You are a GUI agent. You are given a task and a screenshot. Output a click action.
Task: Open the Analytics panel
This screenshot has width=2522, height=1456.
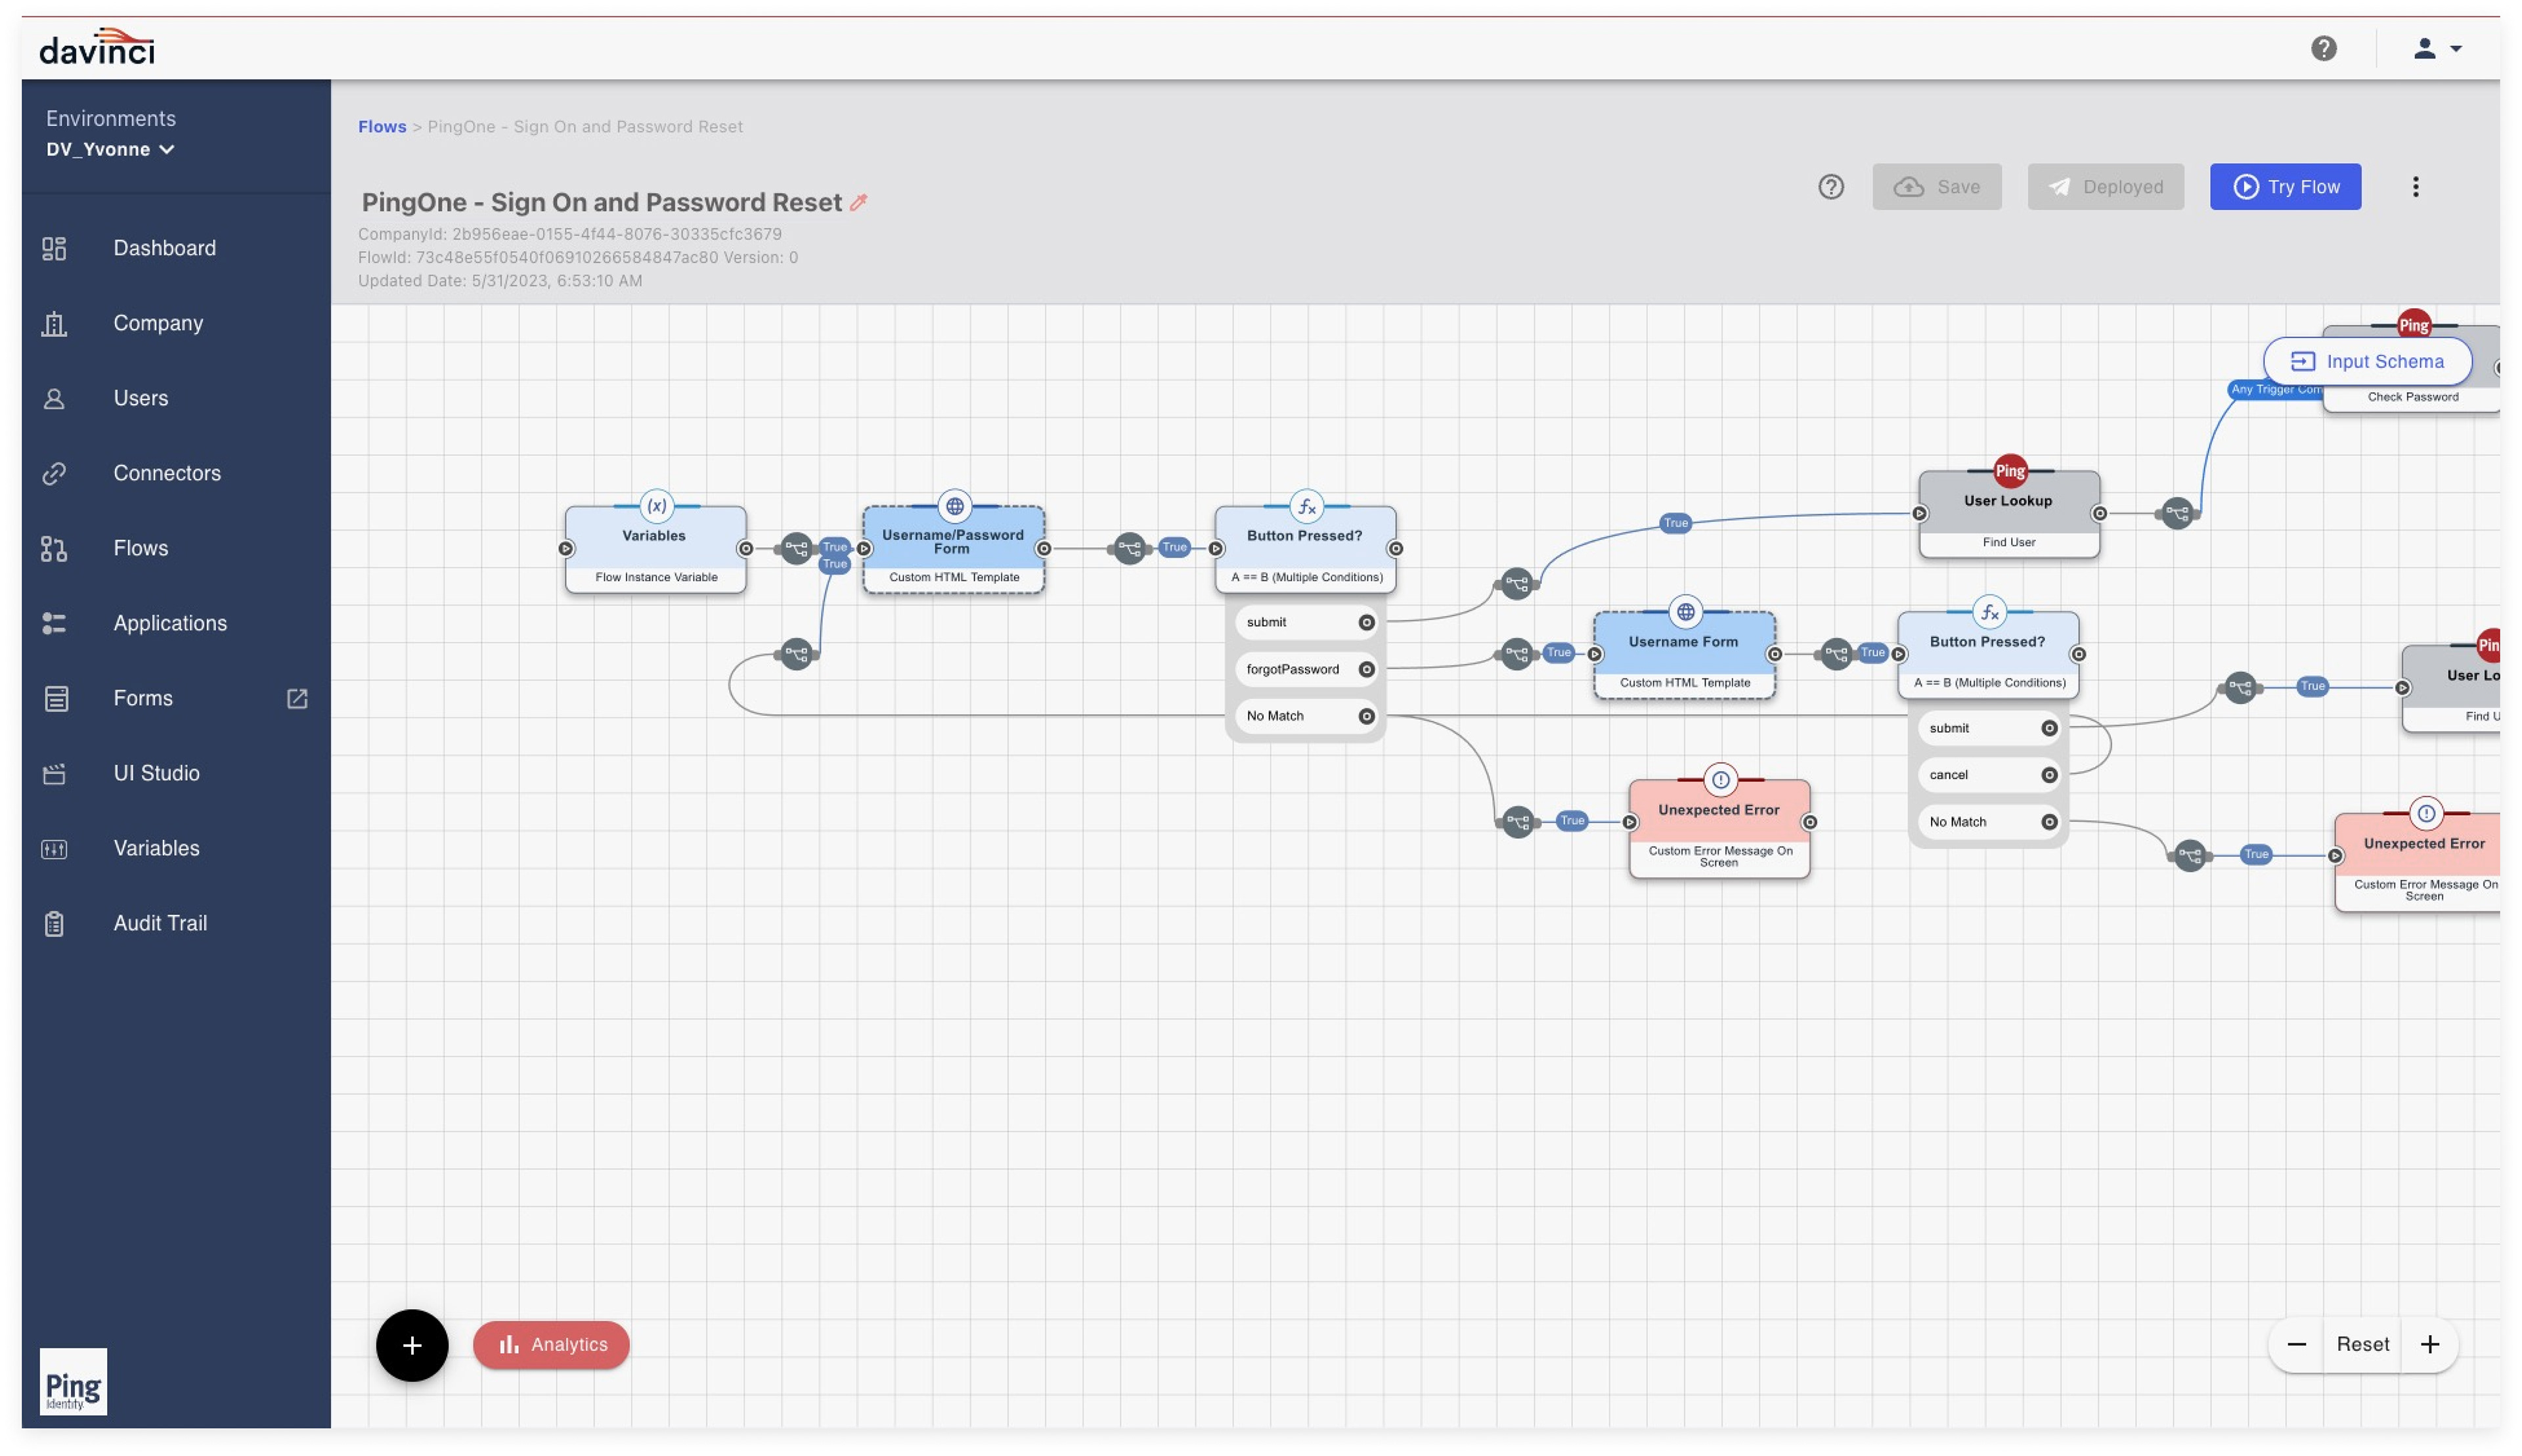tap(551, 1345)
